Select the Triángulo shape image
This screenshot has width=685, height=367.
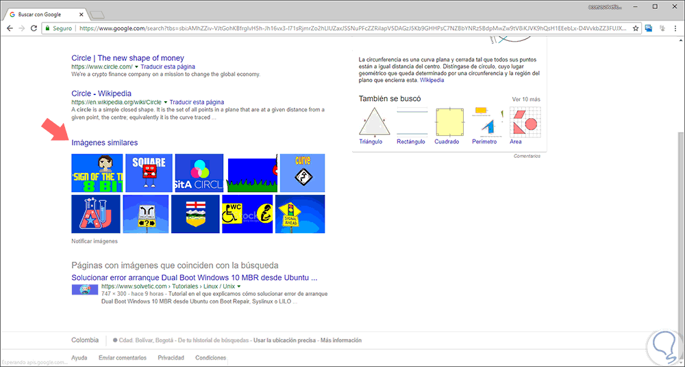[x=375, y=122]
